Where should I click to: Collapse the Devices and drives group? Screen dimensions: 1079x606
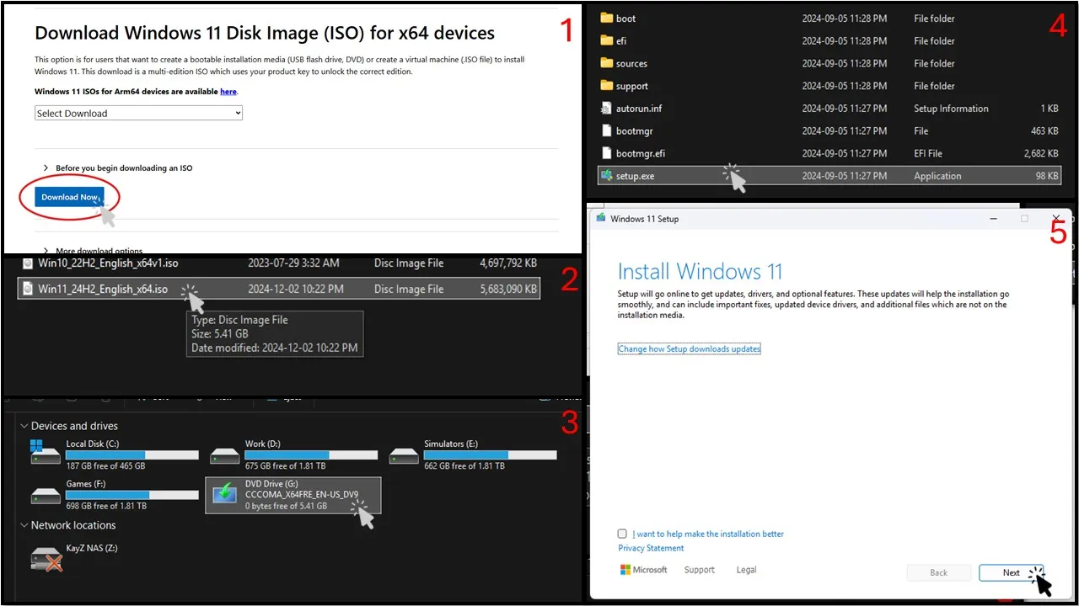pyautogui.click(x=24, y=426)
